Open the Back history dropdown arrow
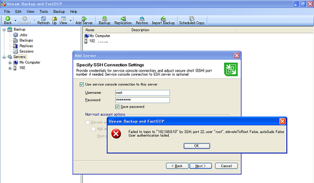The width and height of the screenshot is (314, 183). pyautogui.click(x=16, y=20)
